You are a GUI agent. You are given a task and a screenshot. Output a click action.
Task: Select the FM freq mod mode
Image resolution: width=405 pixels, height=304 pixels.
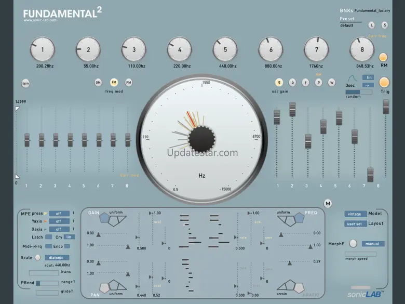[114, 83]
